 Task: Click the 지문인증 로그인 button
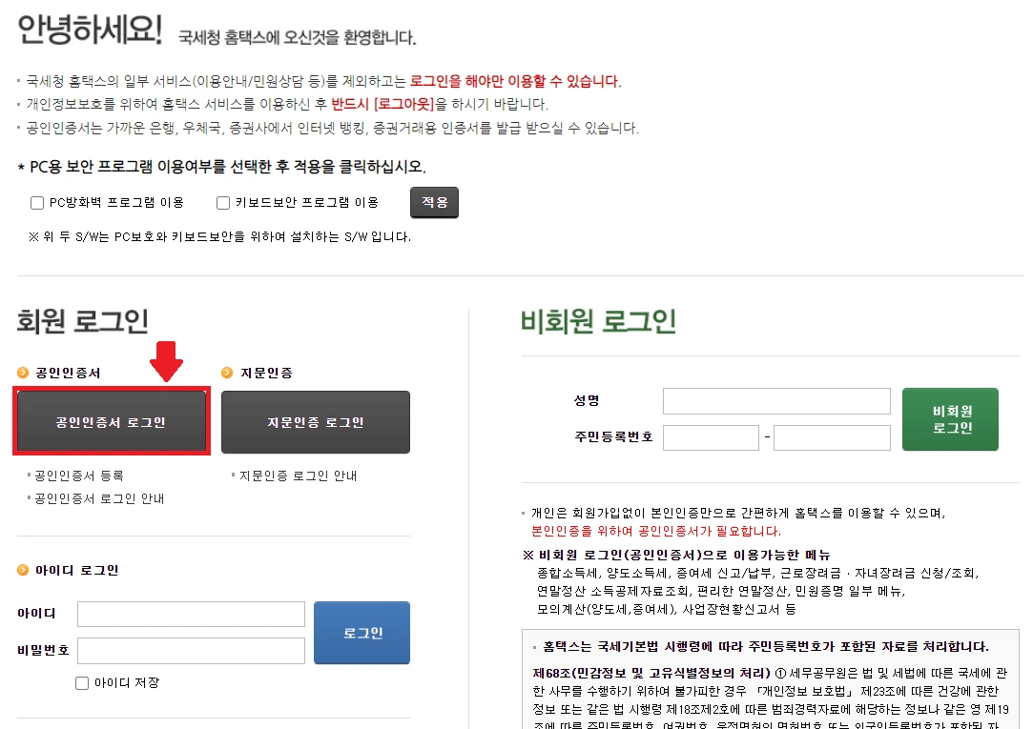[x=316, y=422]
